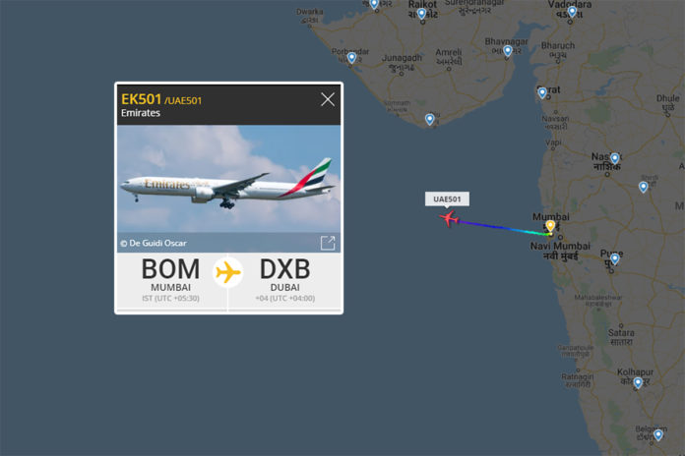Click the UAE501 callsign label on map

click(x=447, y=199)
